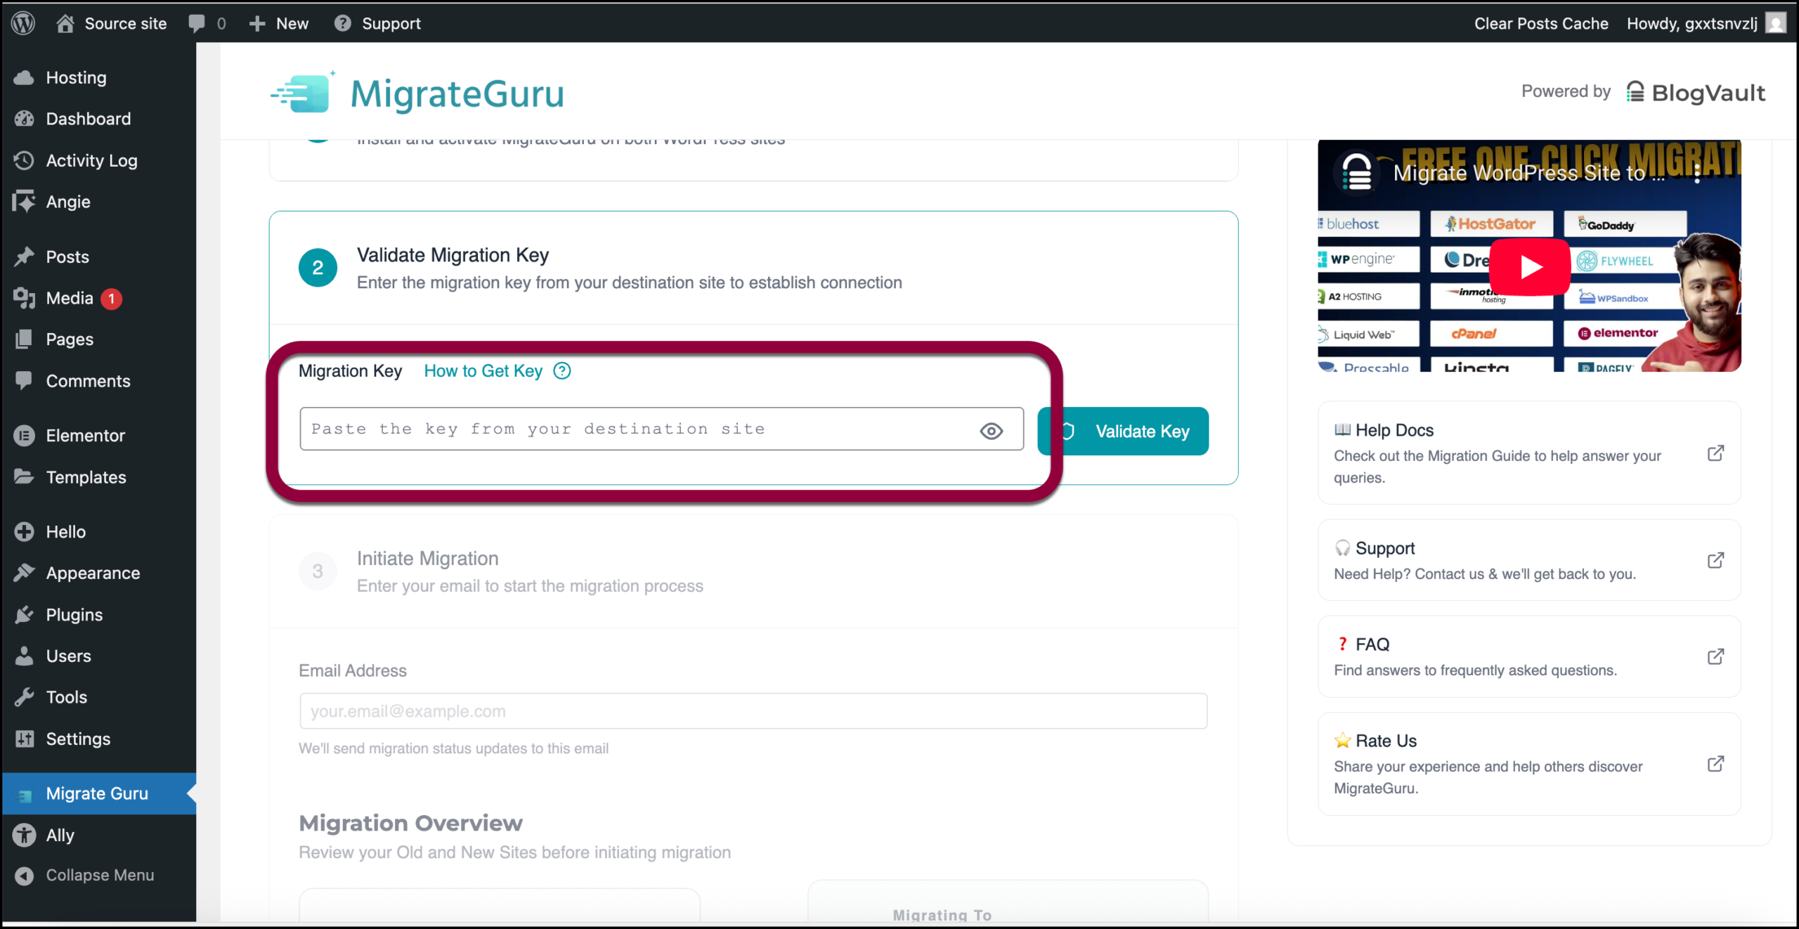
Task: Click the help question icon beside How to Get Key
Action: pos(562,370)
